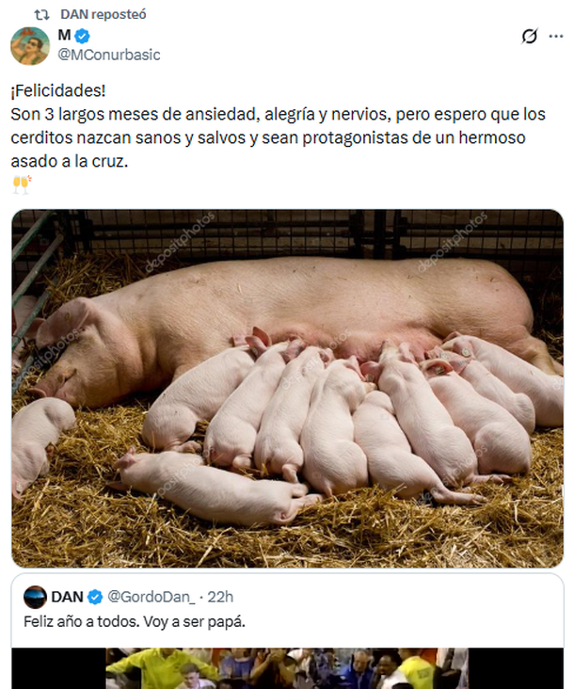Click the quoted tweet card header area
Viewport: 574px width, 689px height.
tap(287, 597)
